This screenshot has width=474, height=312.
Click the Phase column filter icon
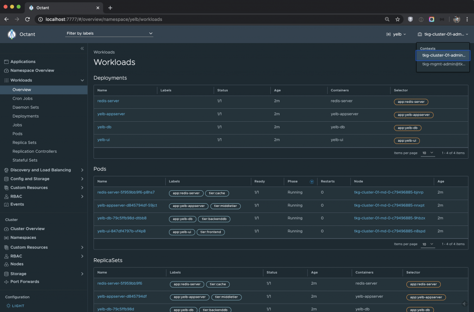click(312, 181)
